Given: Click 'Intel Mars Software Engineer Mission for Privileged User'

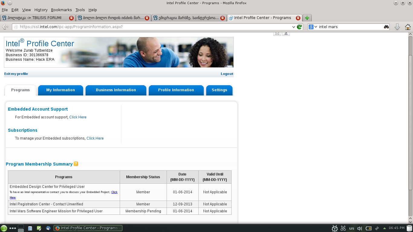Looking at the screenshot, I should click(56, 211).
